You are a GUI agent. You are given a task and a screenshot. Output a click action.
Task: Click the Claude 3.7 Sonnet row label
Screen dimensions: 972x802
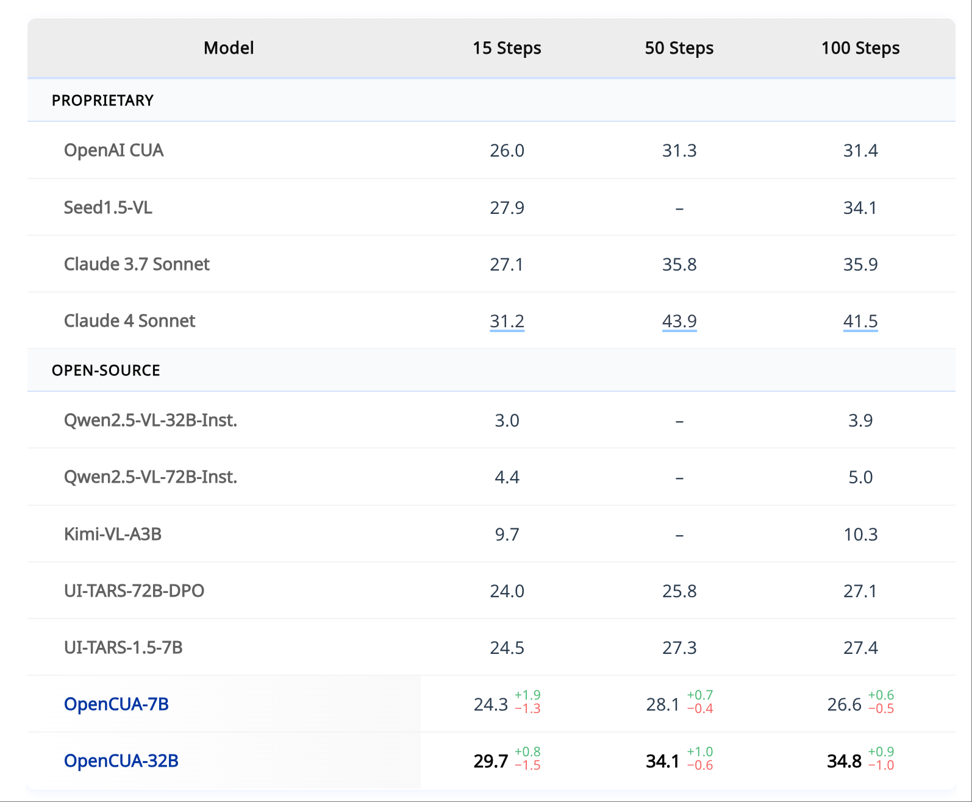[x=137, y=264]
